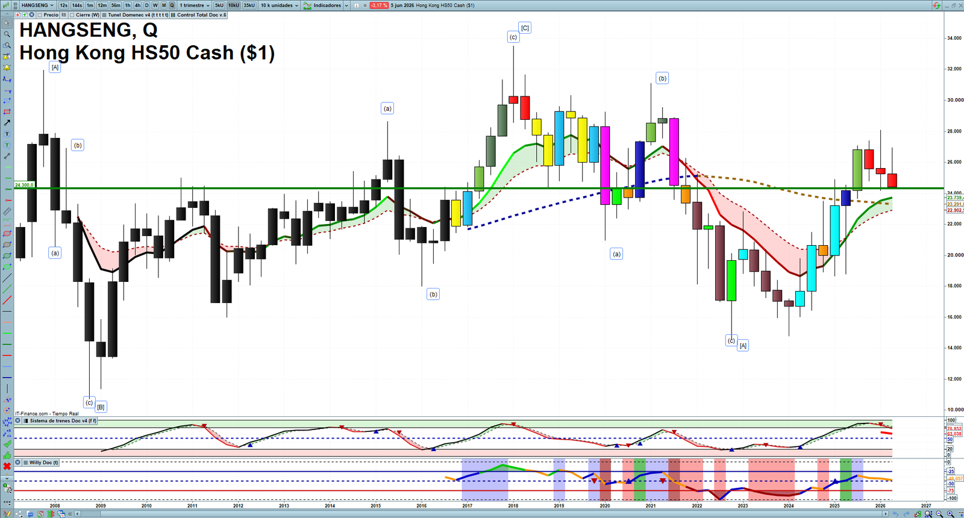Toggle Control Total Doc v.6 indicator

click(x=174, y=15)
